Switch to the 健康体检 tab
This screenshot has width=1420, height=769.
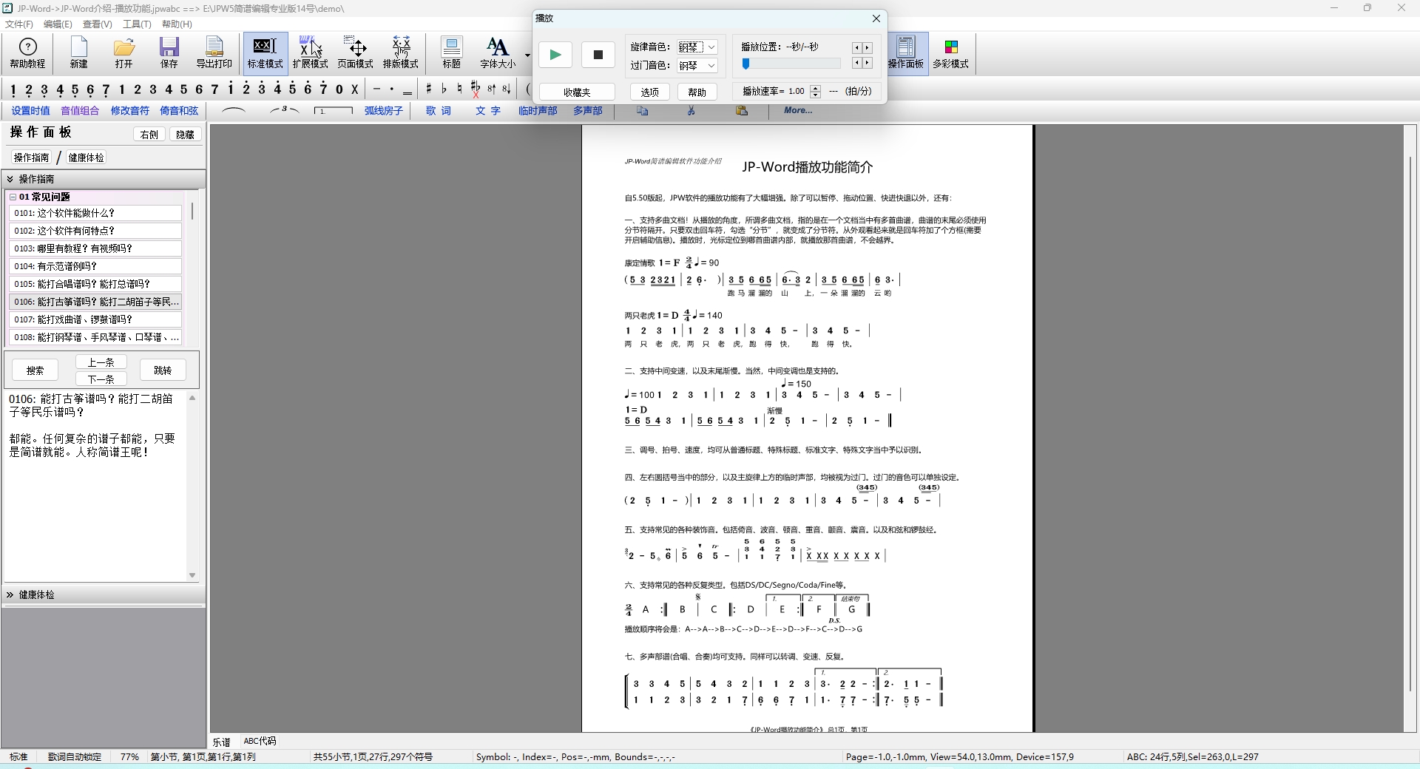[87, 157]
